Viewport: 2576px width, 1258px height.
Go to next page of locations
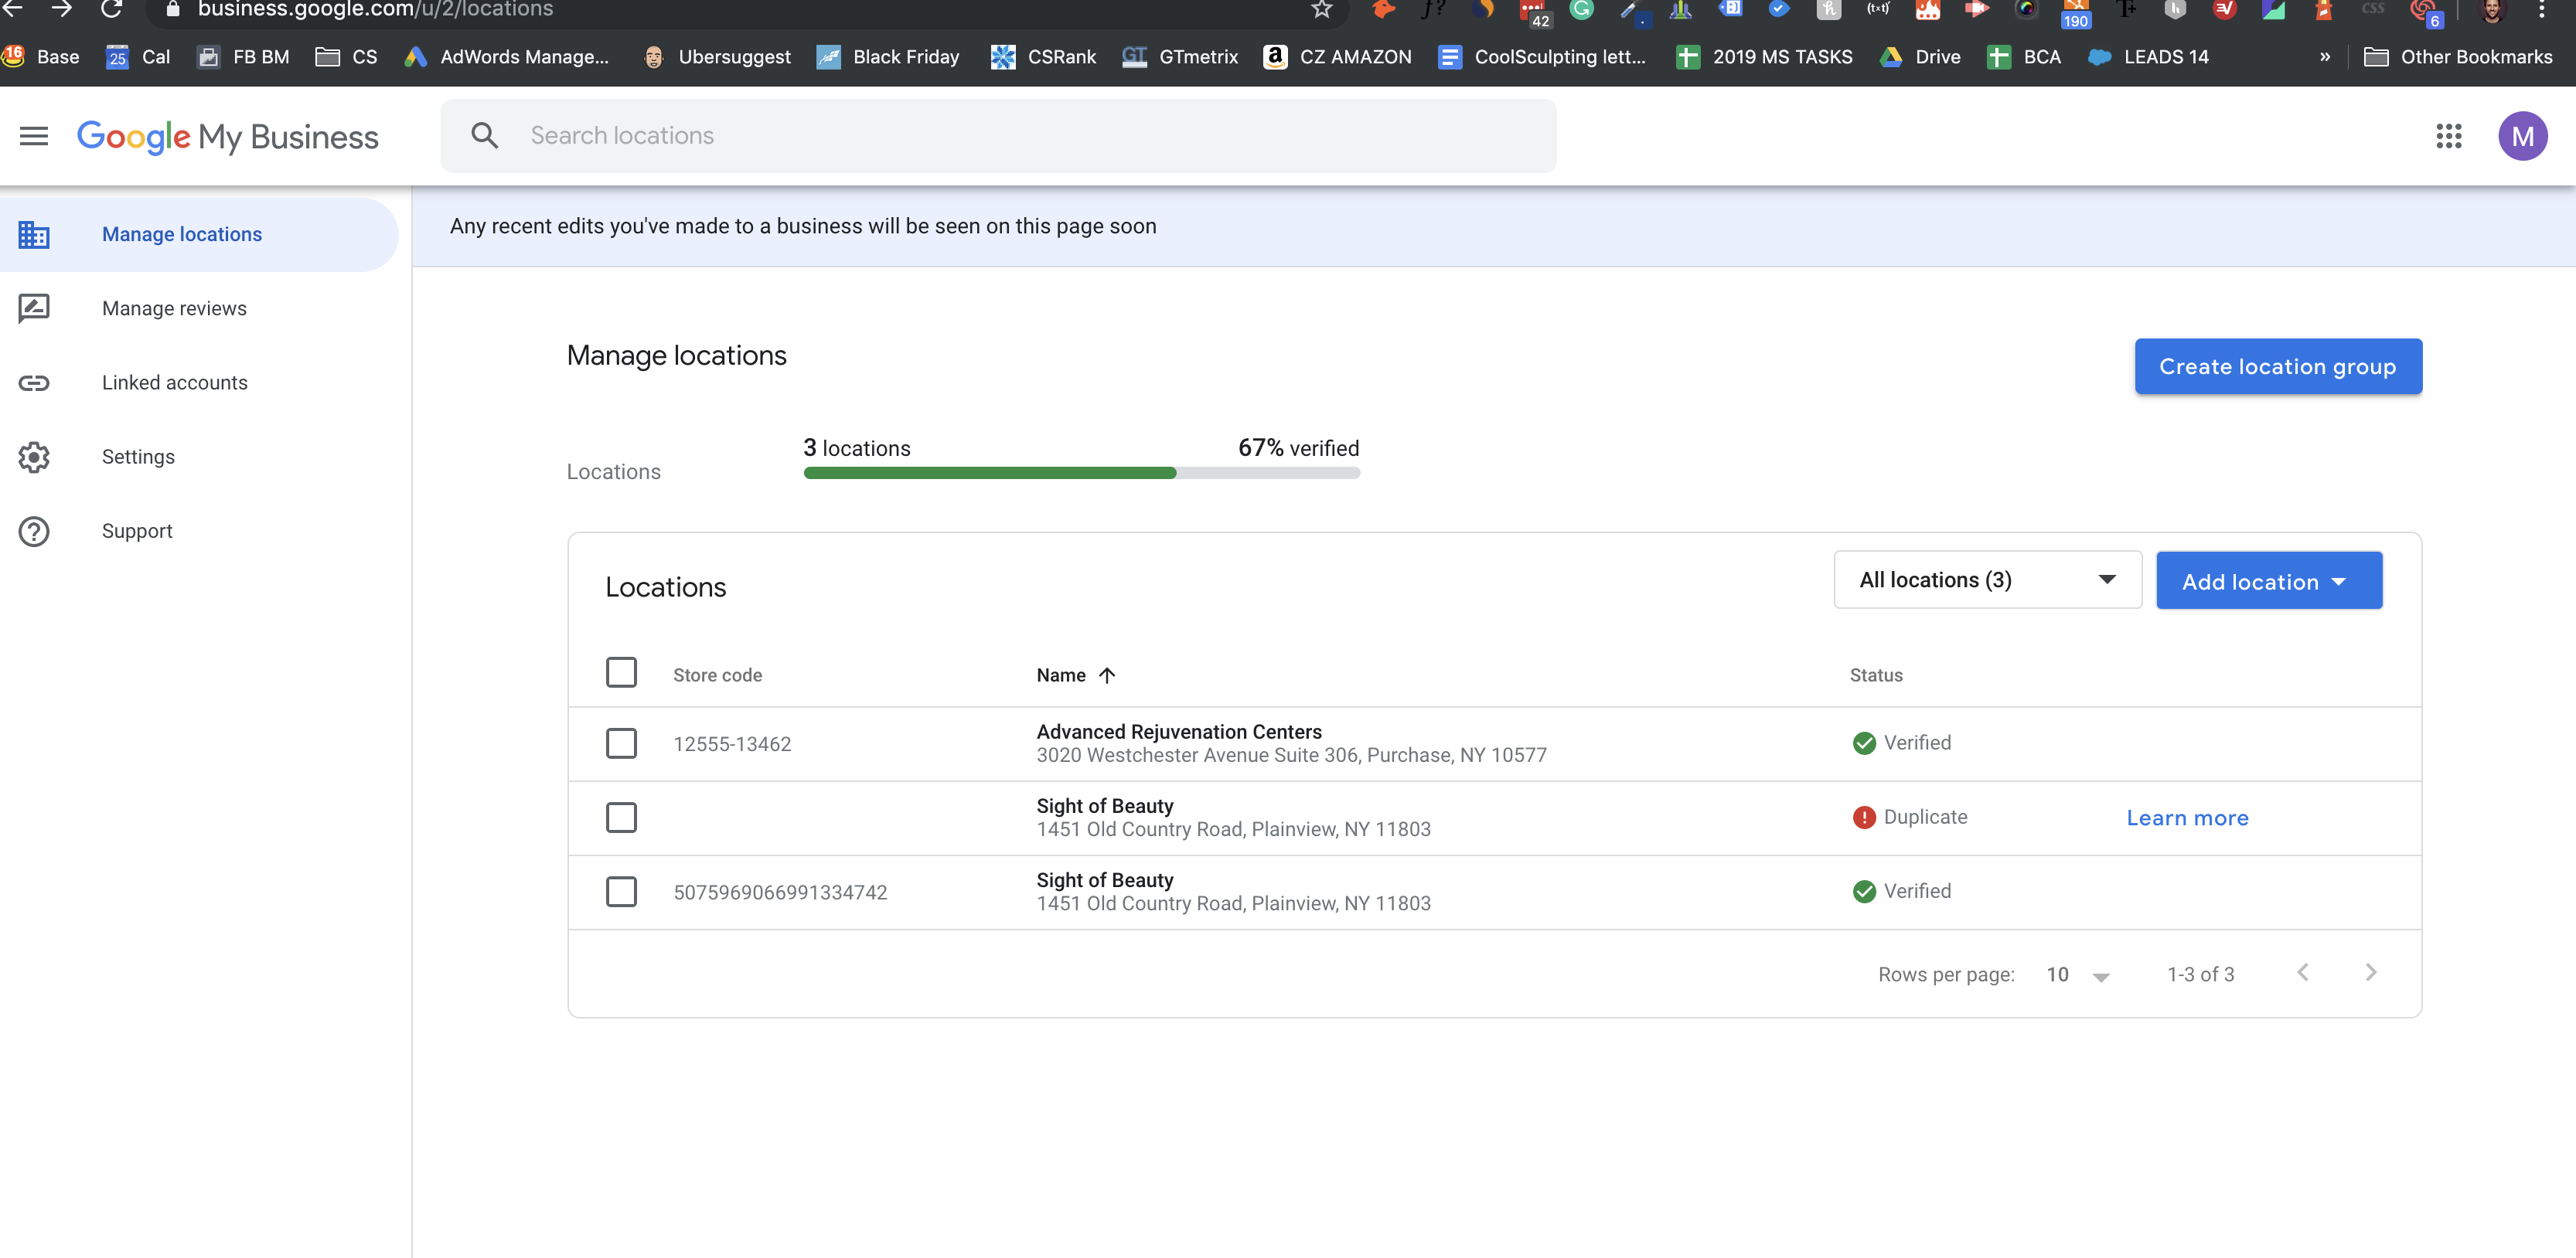click(x=2370, y=972)
